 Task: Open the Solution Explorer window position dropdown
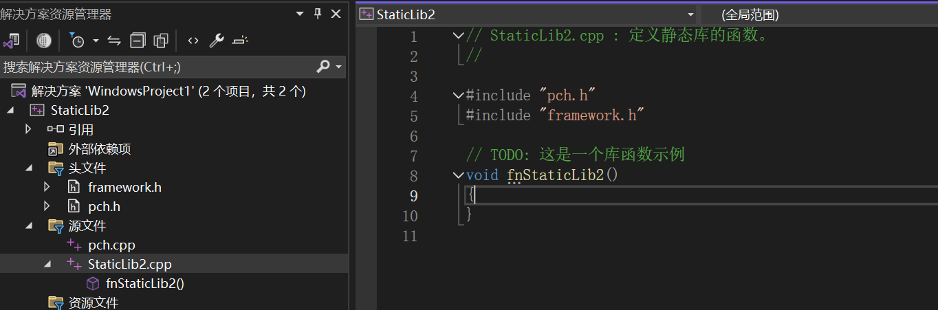point(299,14)
